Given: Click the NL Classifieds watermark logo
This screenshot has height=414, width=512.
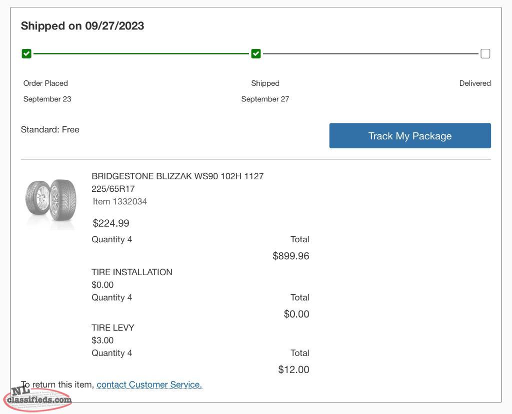Looking at the screenshot, I should [37, 398].
